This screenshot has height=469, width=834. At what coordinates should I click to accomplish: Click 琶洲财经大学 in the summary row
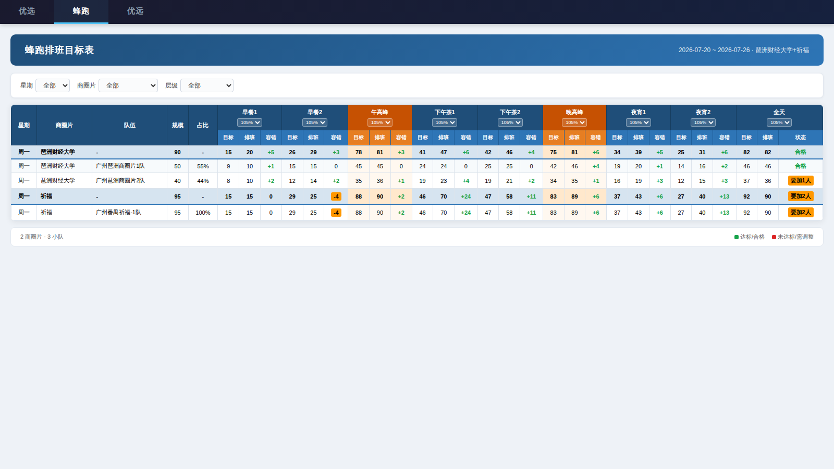click(x=58, y=152)
